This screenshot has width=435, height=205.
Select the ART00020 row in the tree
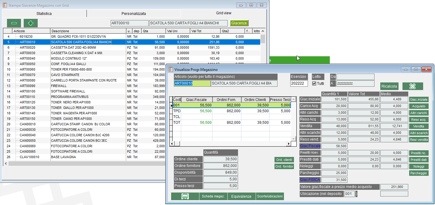point(27,47)
